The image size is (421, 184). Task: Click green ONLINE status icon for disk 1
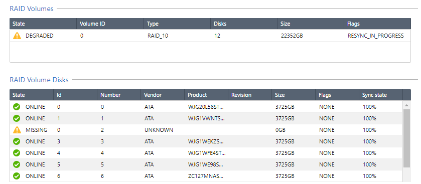17,118
